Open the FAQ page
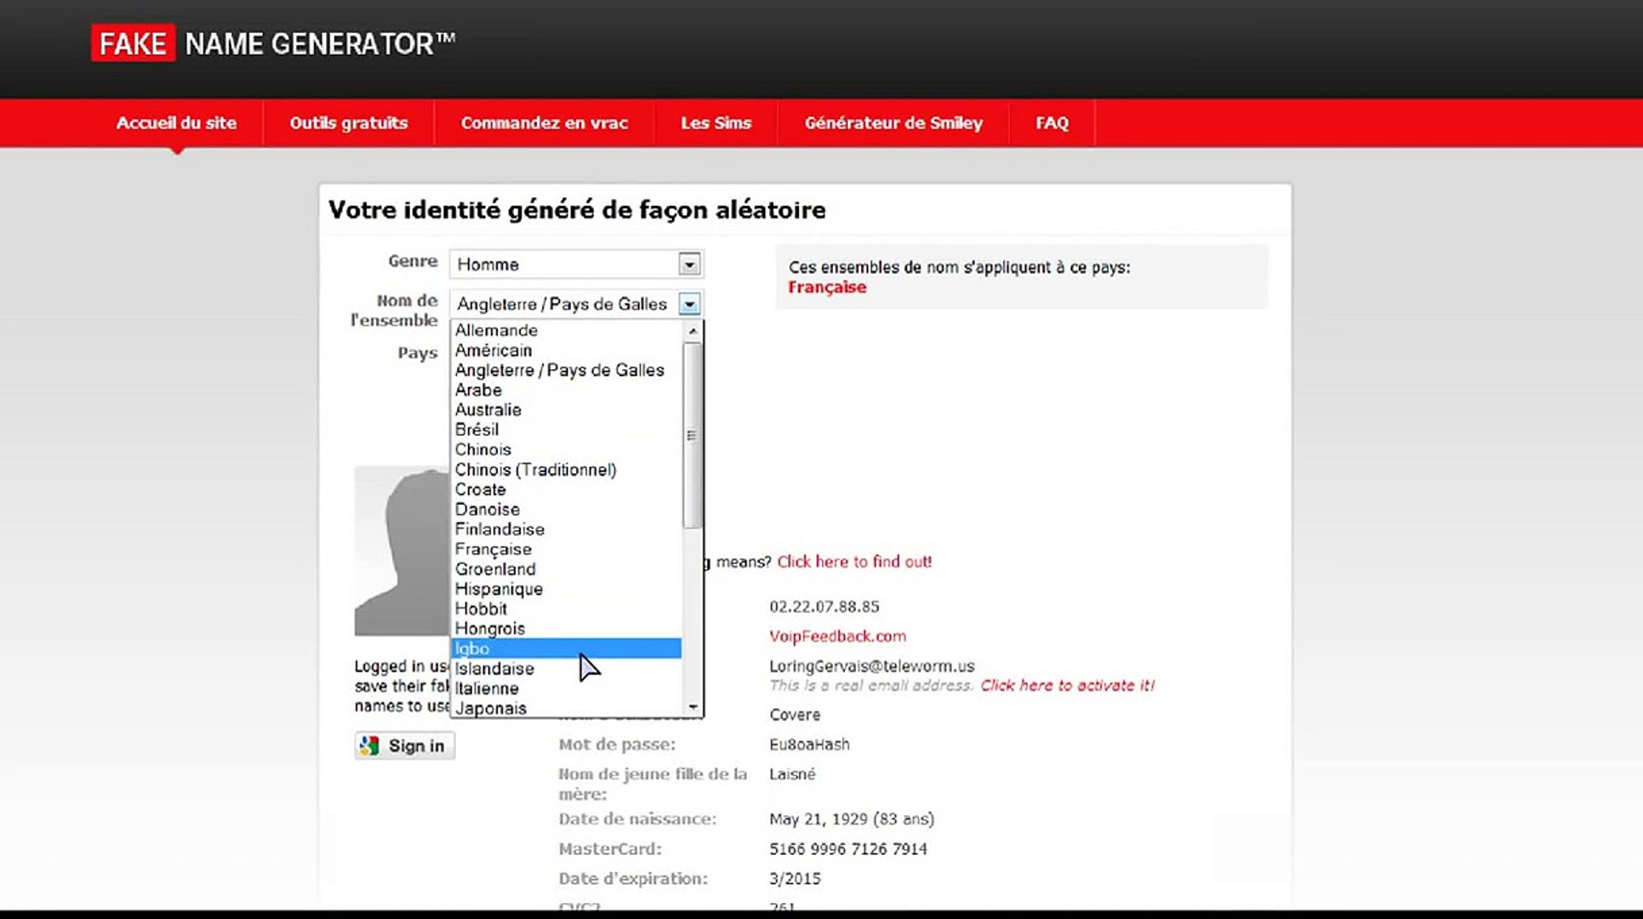The width and height of the screenshot is (1643, 919). (x=1052, y=123)
